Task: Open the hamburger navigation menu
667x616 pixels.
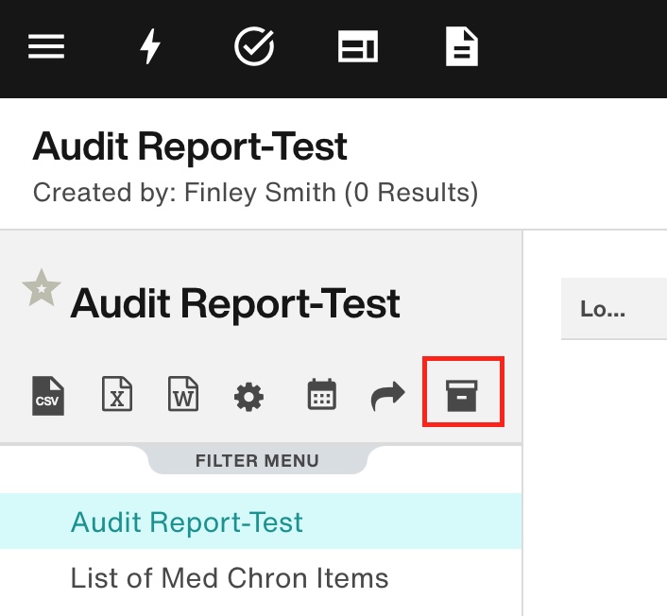Action: (x=46, y=46)
